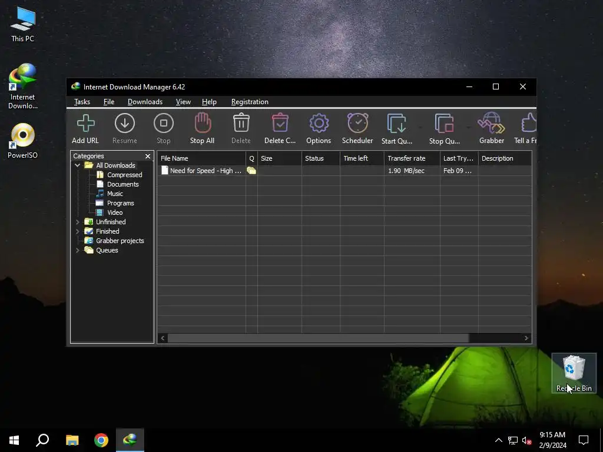Sort by File Name column header
Screen dimensions: 603x452
(201, 158)
